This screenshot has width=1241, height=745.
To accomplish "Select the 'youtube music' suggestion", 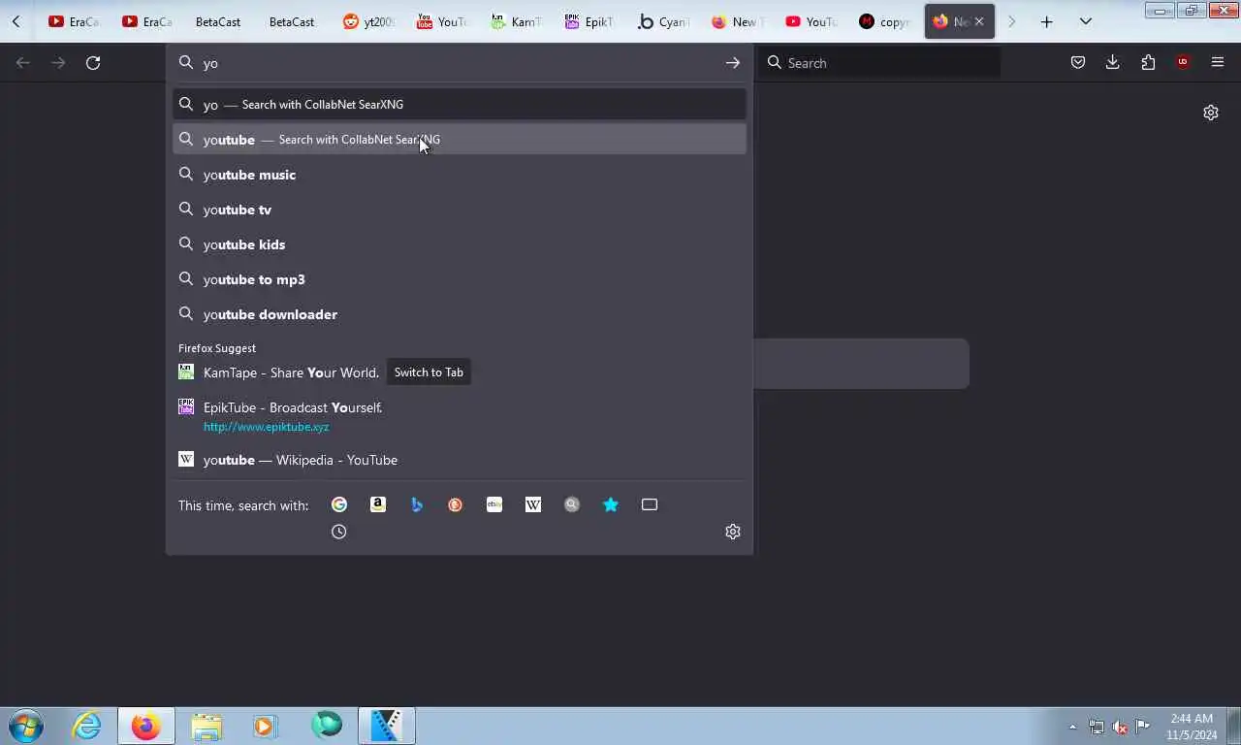I will [x=460, y=175].
